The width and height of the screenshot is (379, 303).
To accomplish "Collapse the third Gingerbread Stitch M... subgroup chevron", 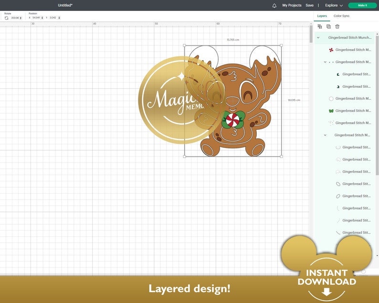I will pos(325,135).
